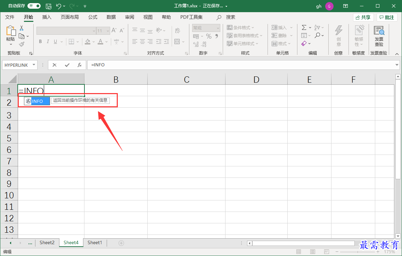Click the Comma Style icon

point(217,36)
